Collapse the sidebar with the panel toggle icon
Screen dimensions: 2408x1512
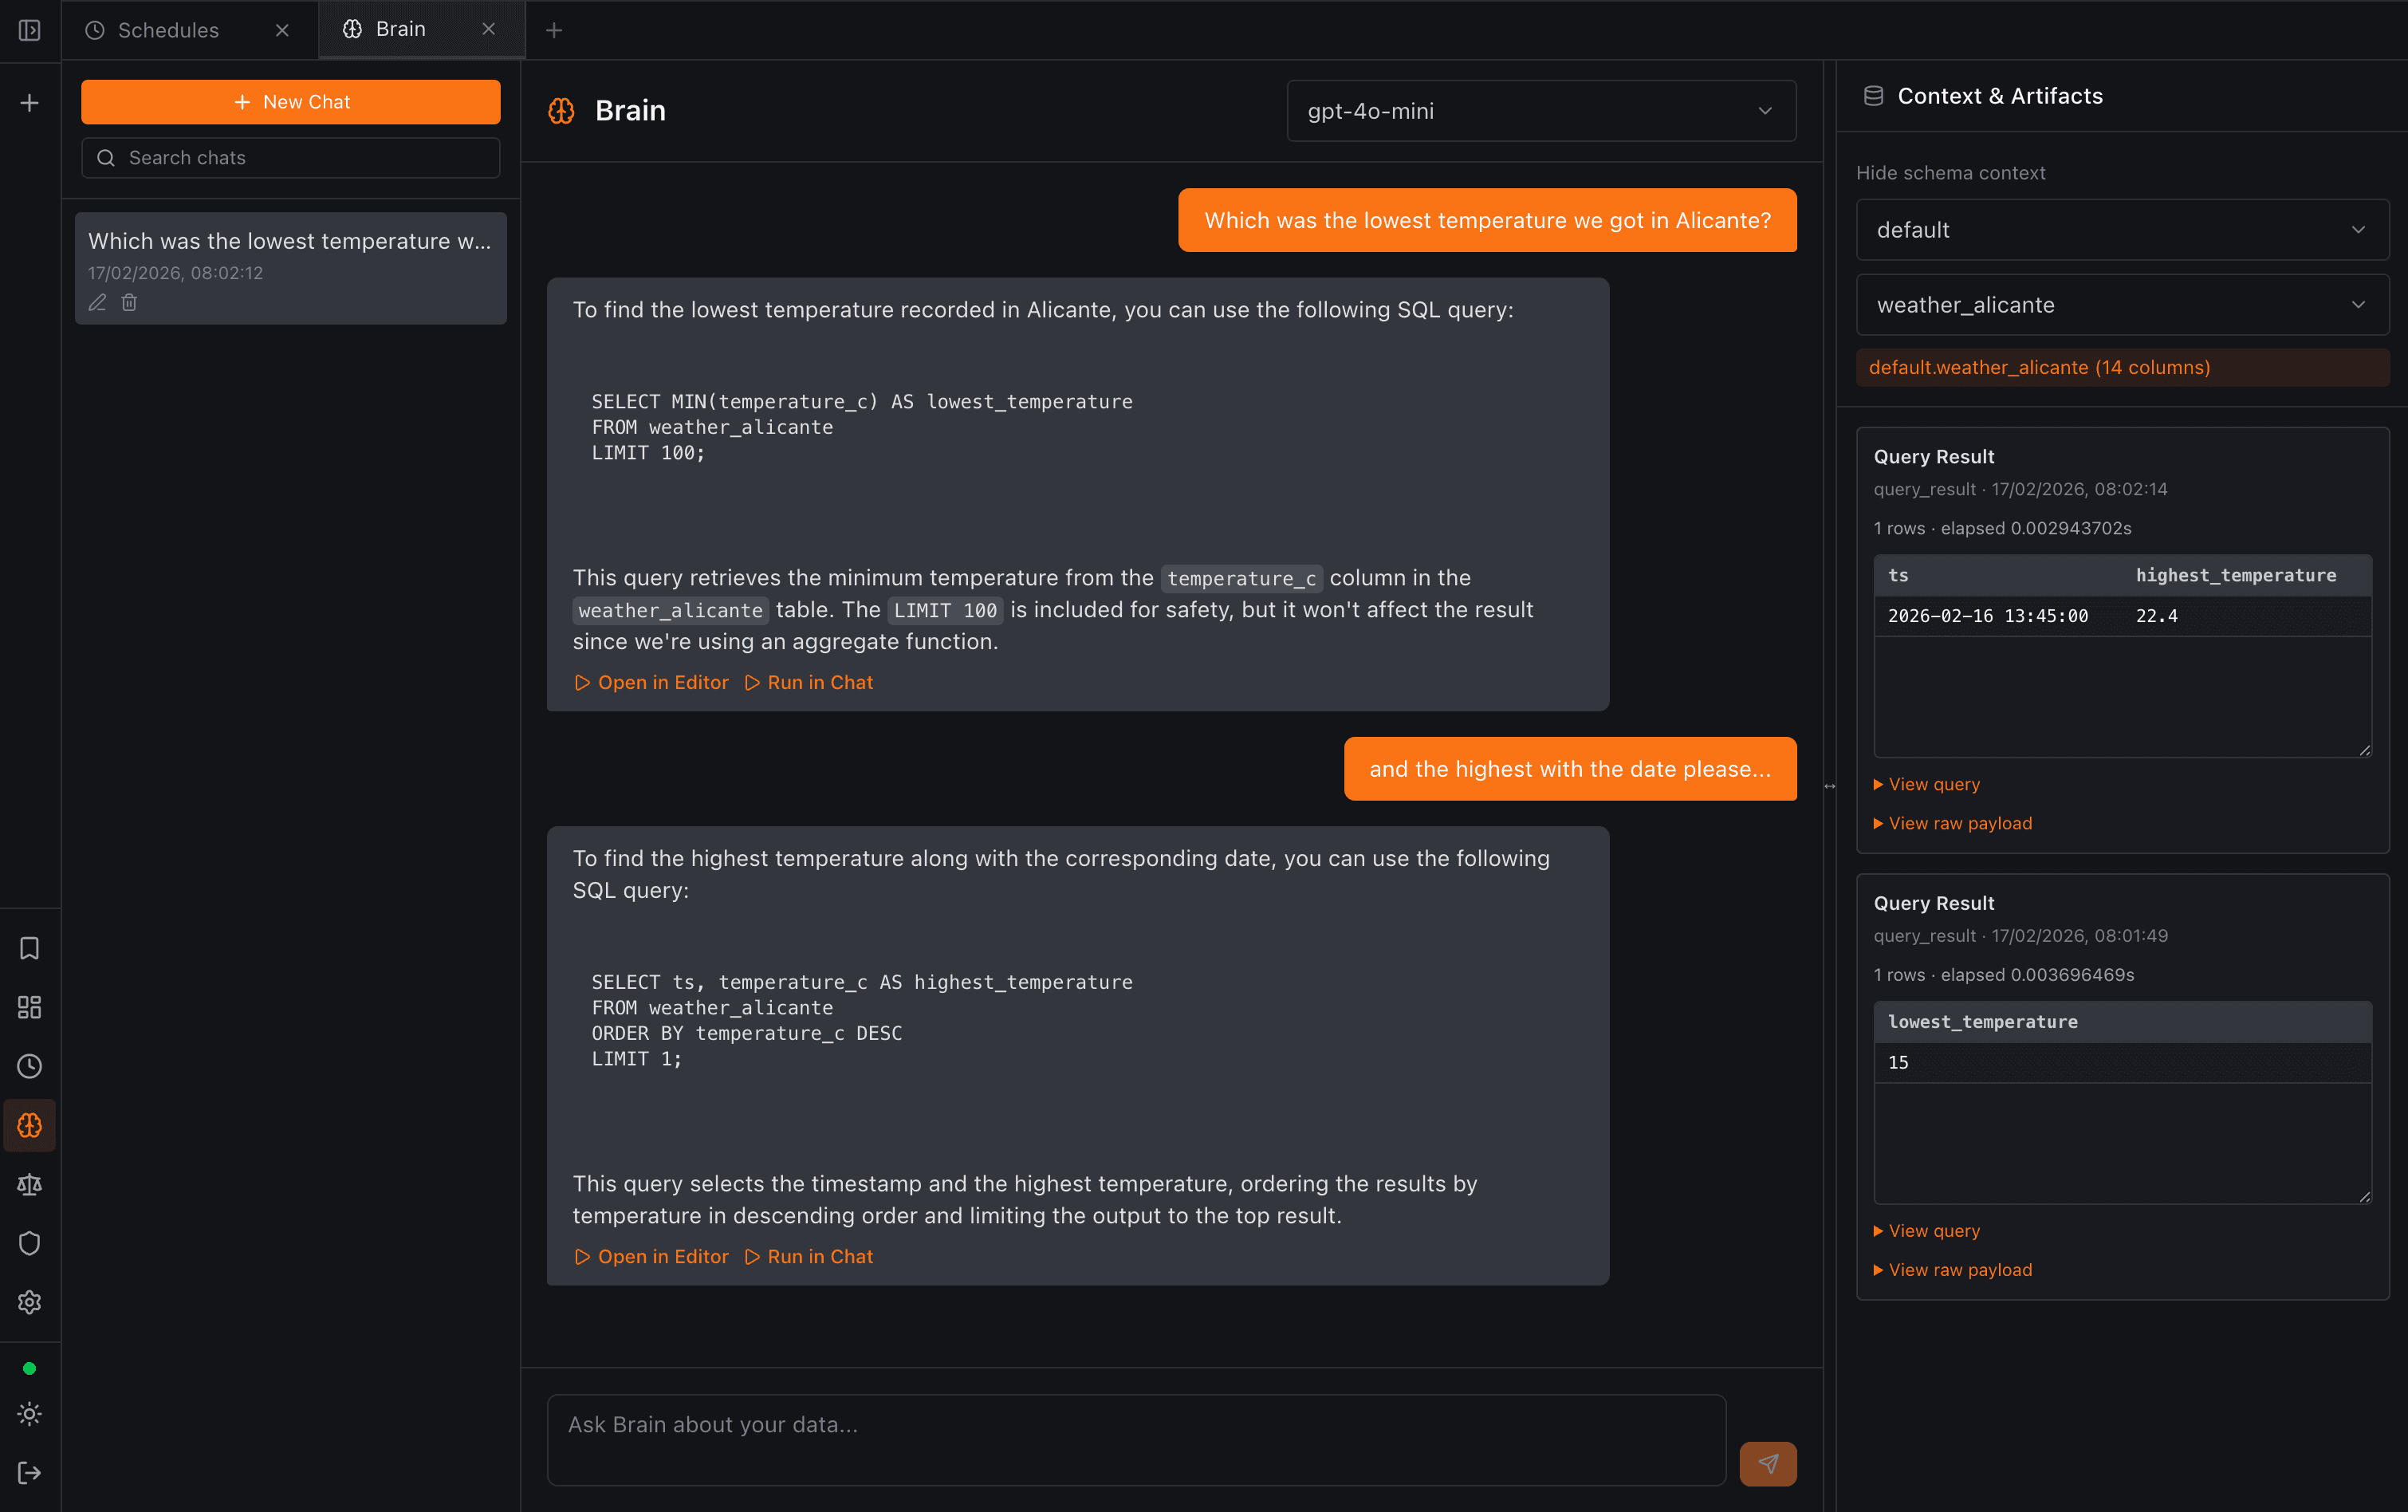coord(29,30)
